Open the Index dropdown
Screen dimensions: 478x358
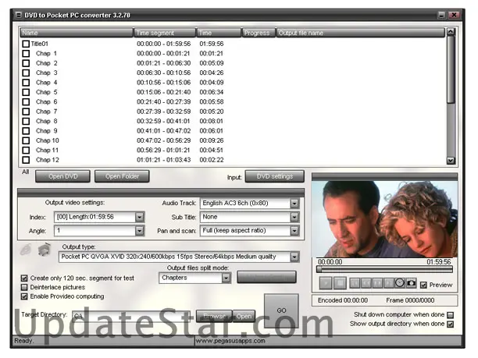(139, 217)
